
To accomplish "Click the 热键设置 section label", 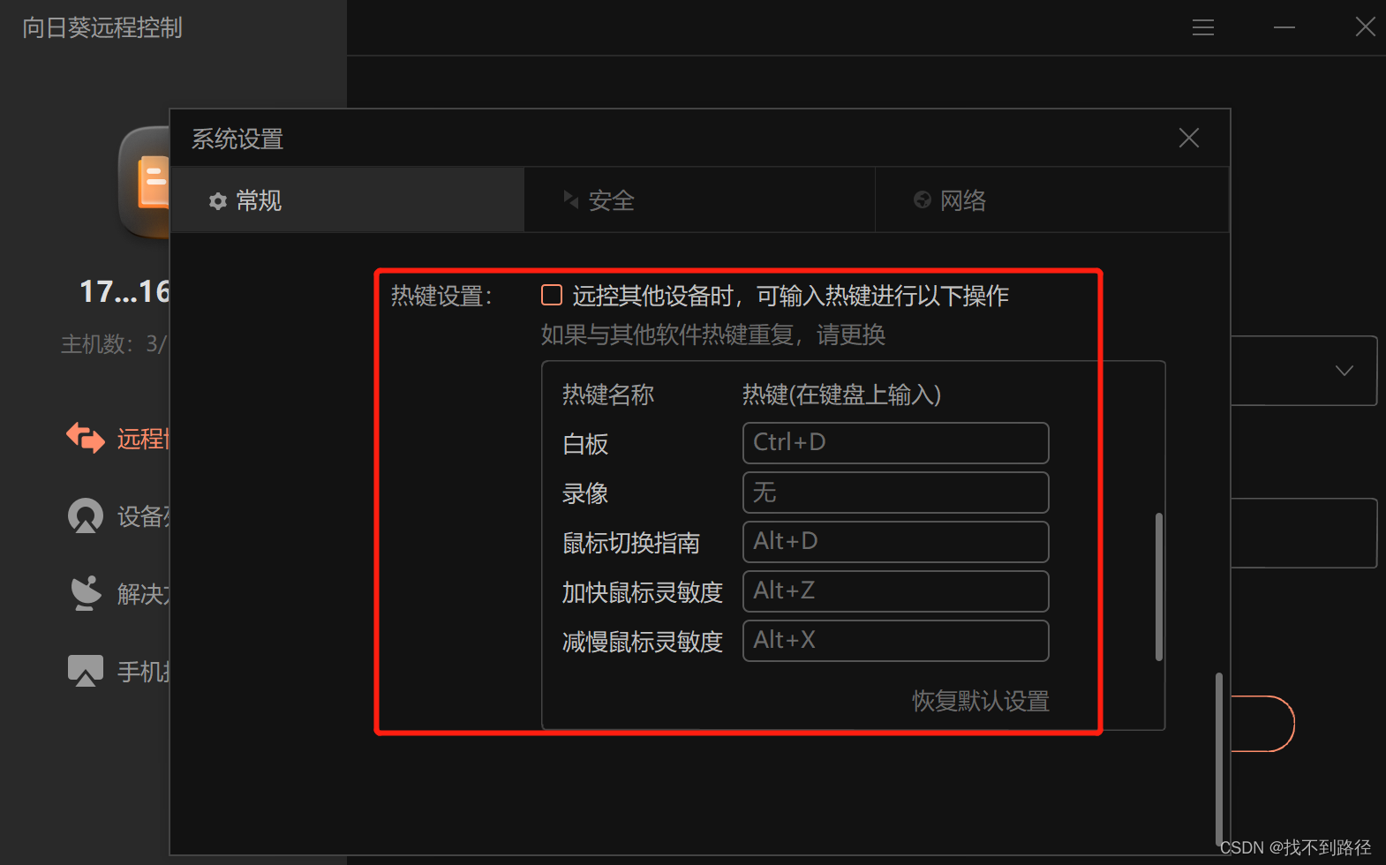I will pyautogui.click(x=441, y=296).
